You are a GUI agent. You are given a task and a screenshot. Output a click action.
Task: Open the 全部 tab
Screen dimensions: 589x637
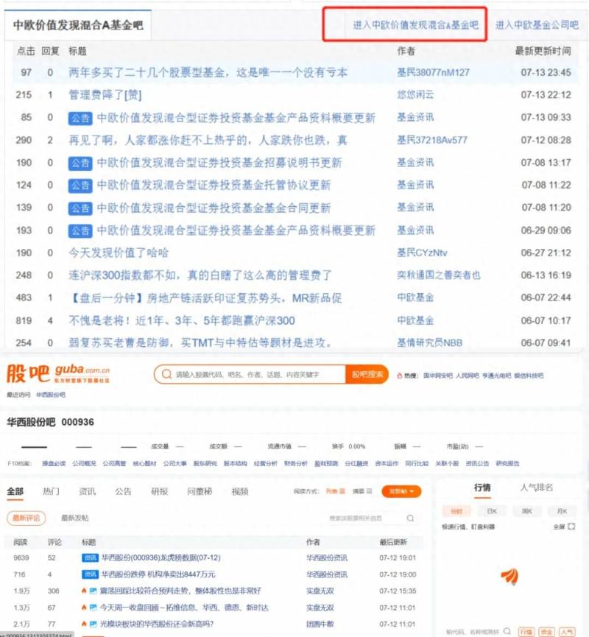tap(15, 492)
